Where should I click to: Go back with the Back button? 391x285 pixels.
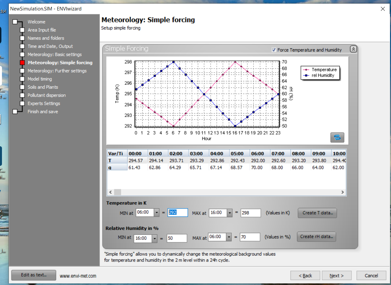[x=305, y=276]
